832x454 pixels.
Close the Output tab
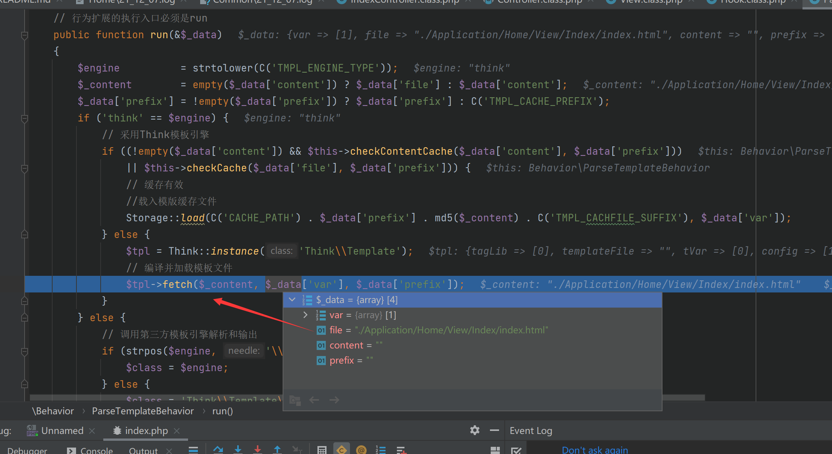click(169, 451)
